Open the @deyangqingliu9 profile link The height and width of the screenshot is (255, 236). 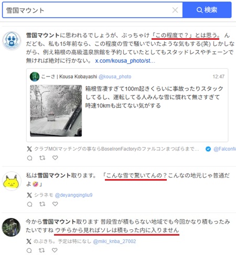[x=73, y=195]
